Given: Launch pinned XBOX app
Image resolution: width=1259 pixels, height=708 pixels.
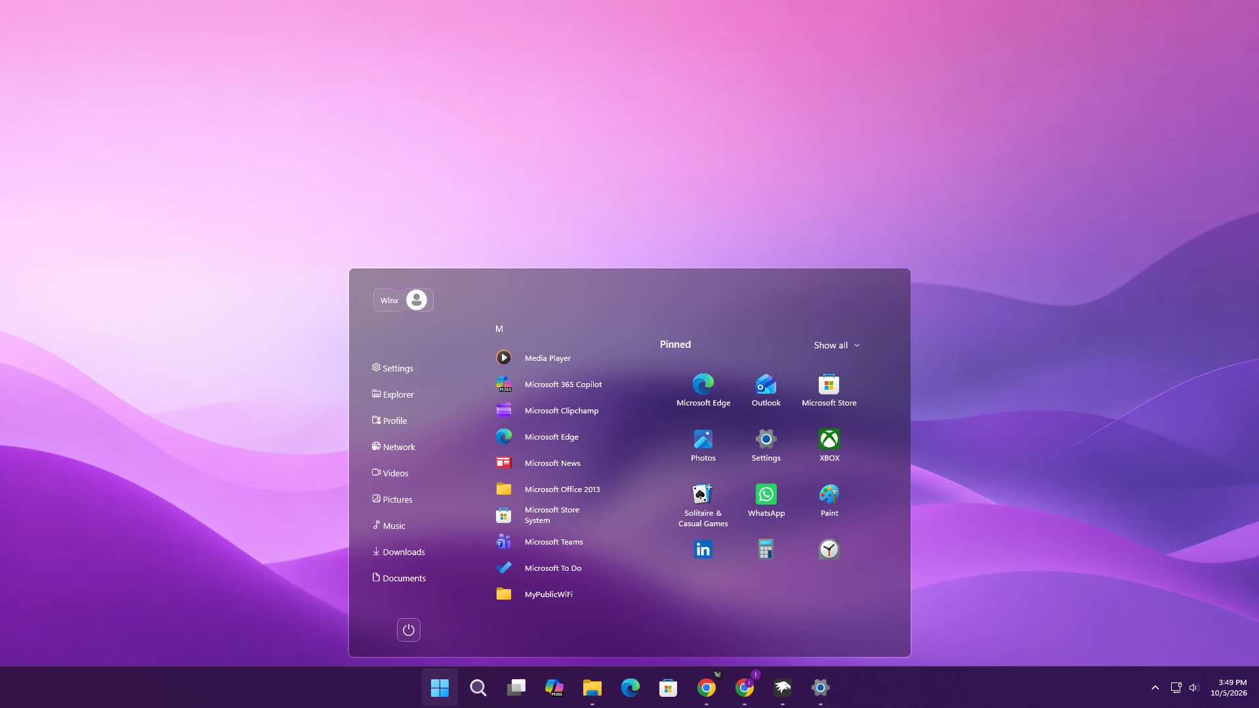Looking at the screenshot, I should coord(829,445).
